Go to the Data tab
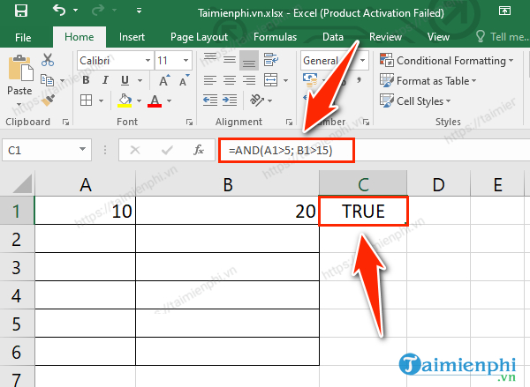This screenshot has width=530, height=387. [x=333, y=37]
